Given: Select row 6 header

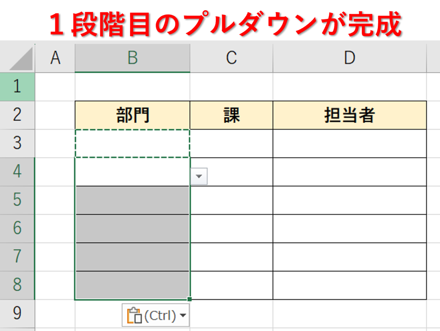Looking at the screenshot, I should pos(17,228).
